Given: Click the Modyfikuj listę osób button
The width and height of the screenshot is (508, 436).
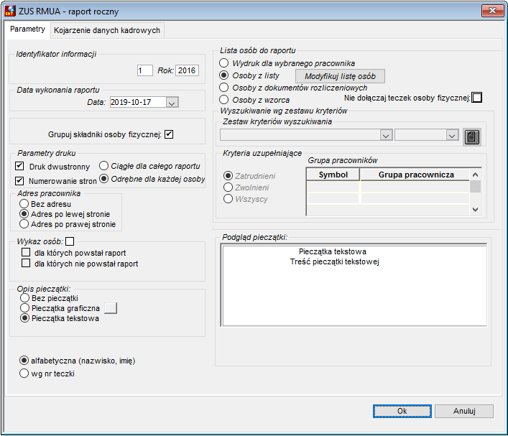Looking at the screenshot, I should point(340,76).
